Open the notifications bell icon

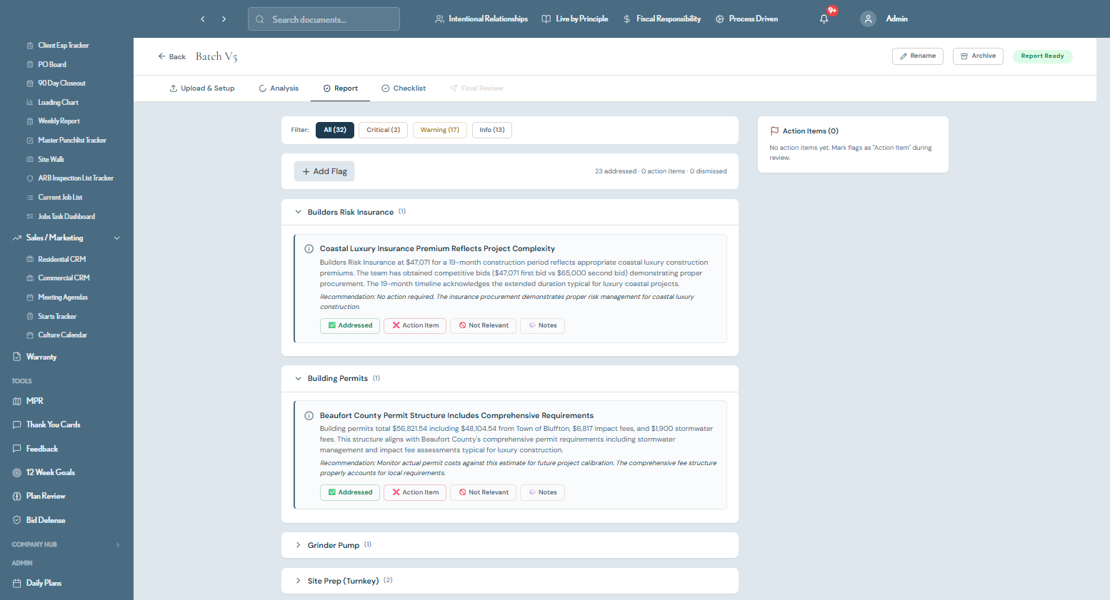824,19
